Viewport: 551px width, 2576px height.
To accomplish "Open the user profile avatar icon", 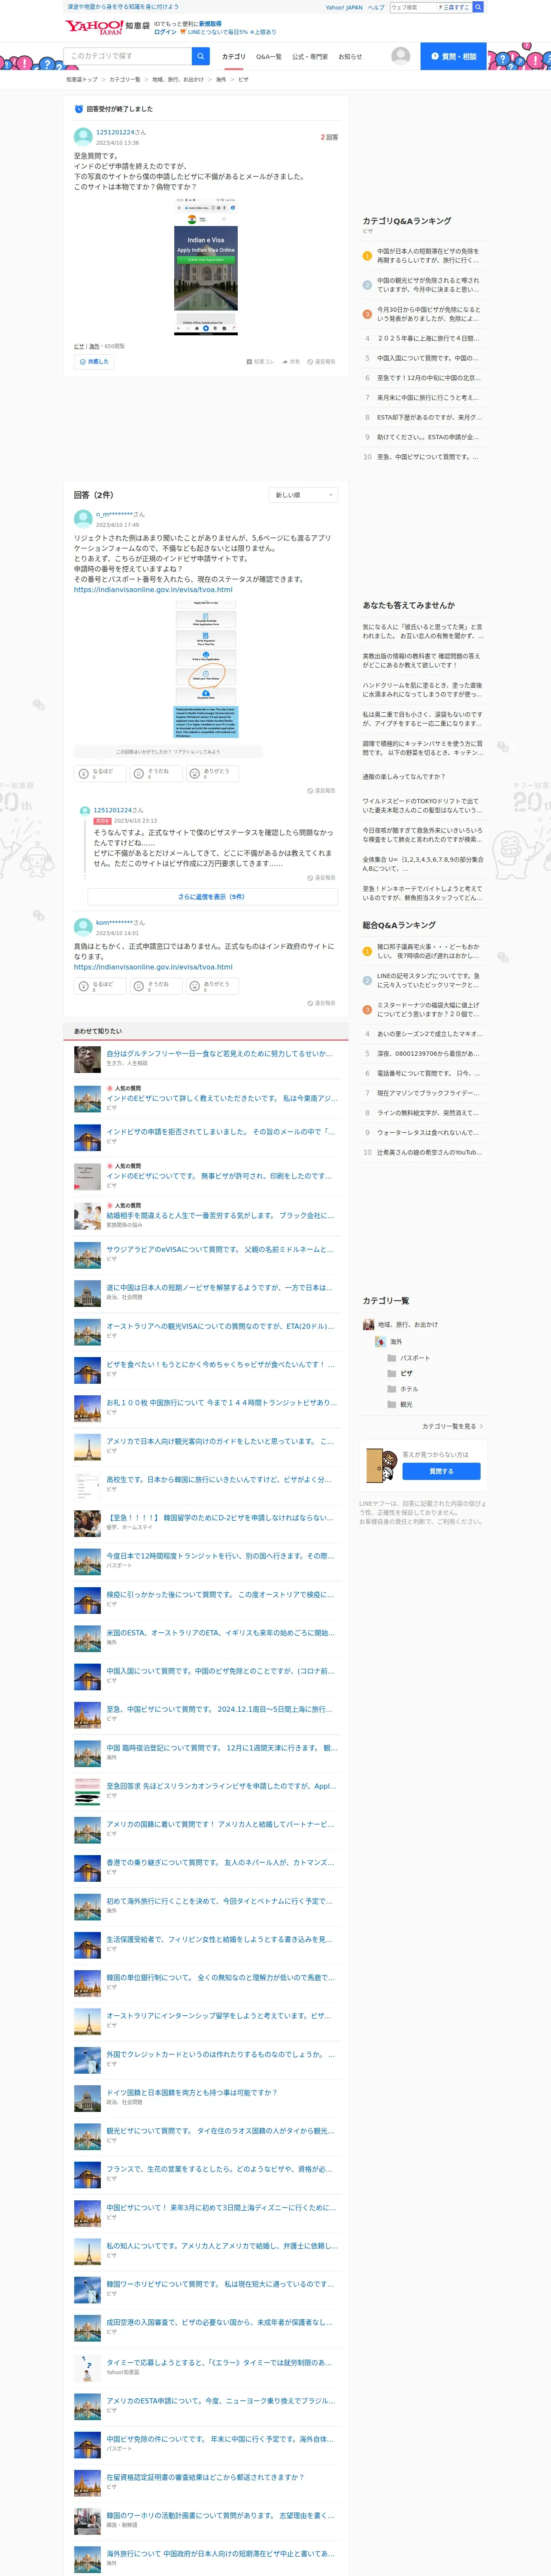I will point(401,56).
